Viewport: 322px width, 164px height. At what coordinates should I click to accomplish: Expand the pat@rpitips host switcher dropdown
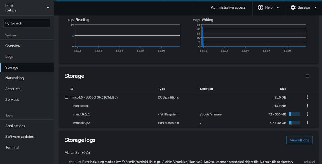click(x=48, y=7)
